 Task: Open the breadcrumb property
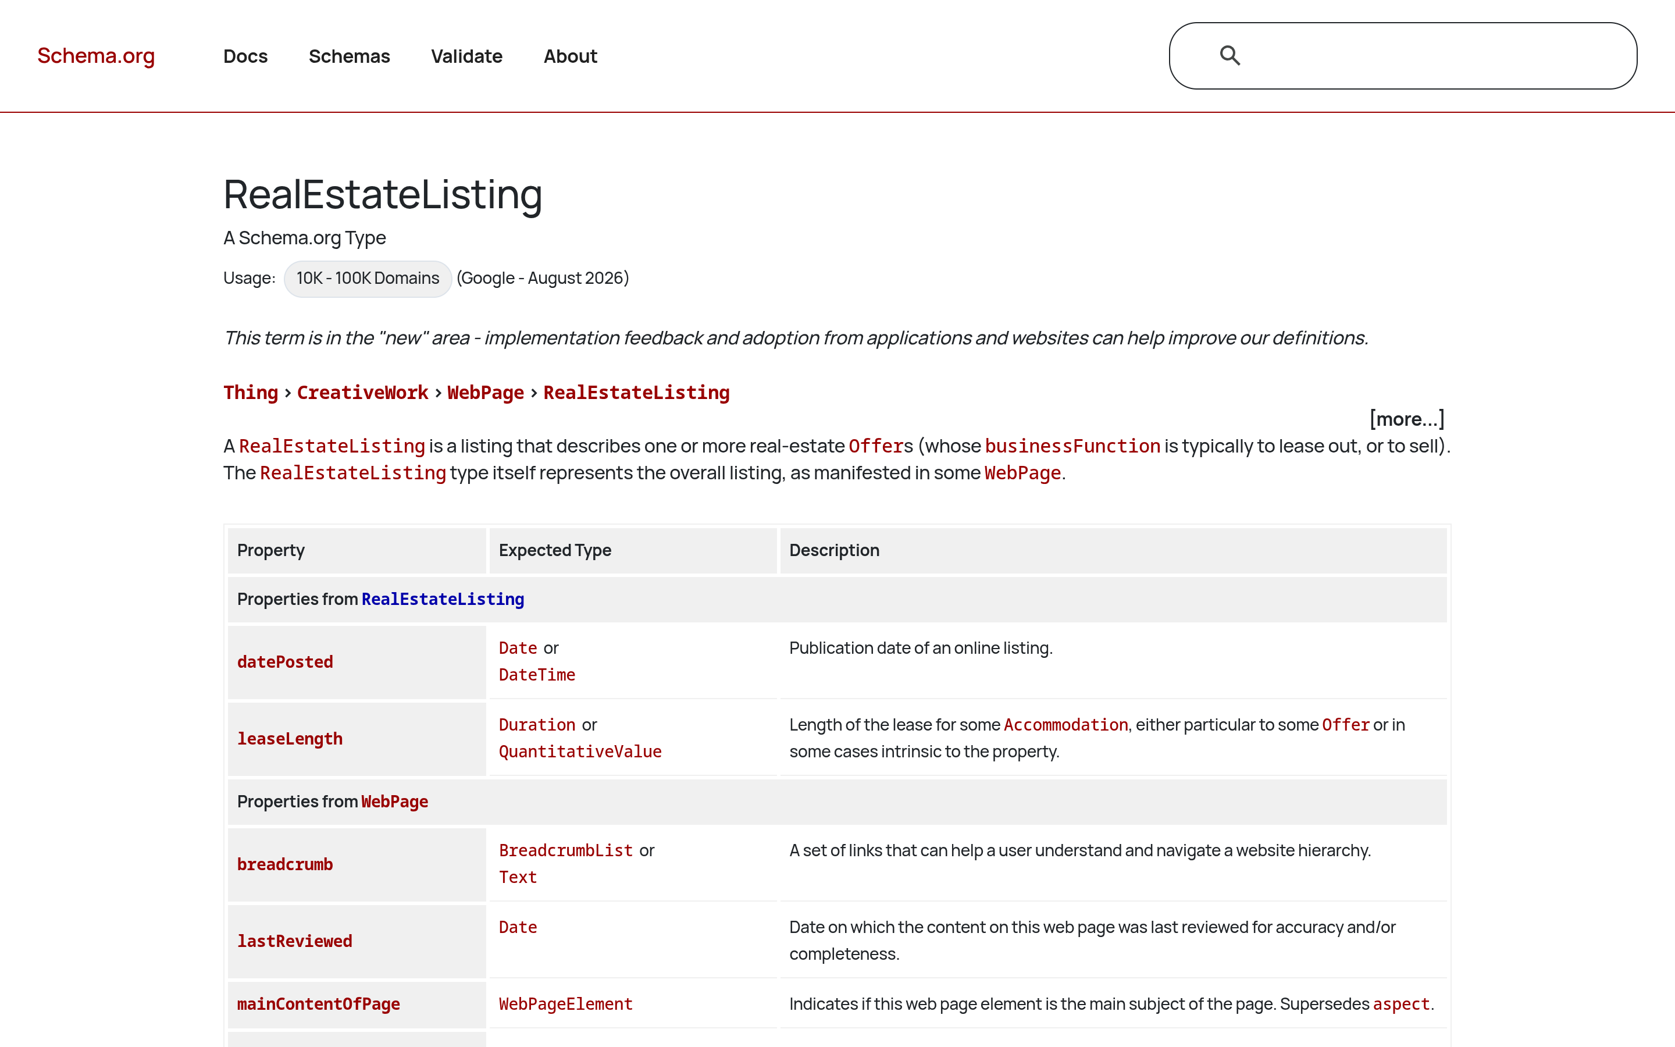(285, 864)
